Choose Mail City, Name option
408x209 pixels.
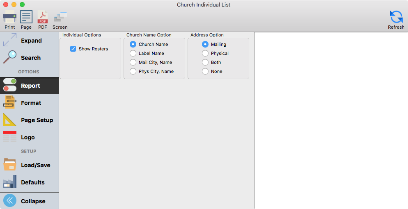[x=133, y=62]
